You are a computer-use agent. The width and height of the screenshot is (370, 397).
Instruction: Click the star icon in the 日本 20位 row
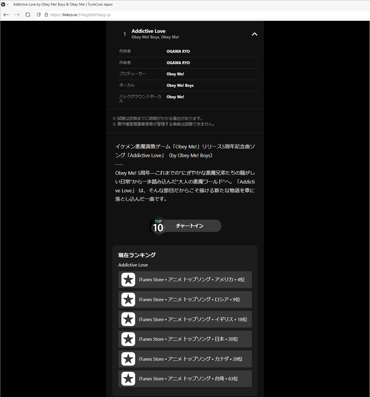128,339
